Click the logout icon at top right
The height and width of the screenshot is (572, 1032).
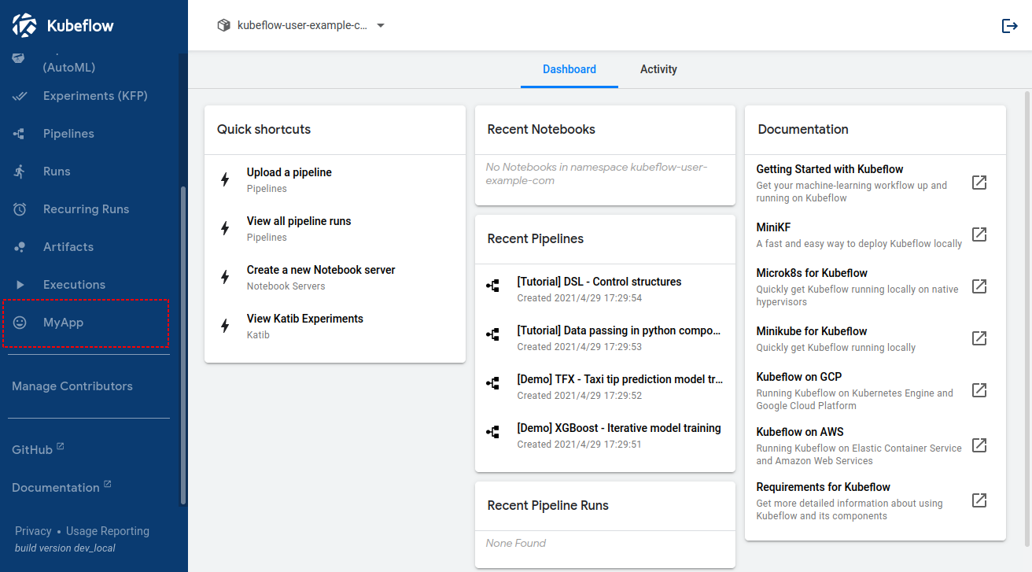tap(1009, 25)
